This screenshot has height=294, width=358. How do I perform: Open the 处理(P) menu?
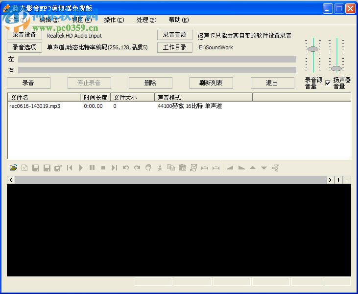146,20
